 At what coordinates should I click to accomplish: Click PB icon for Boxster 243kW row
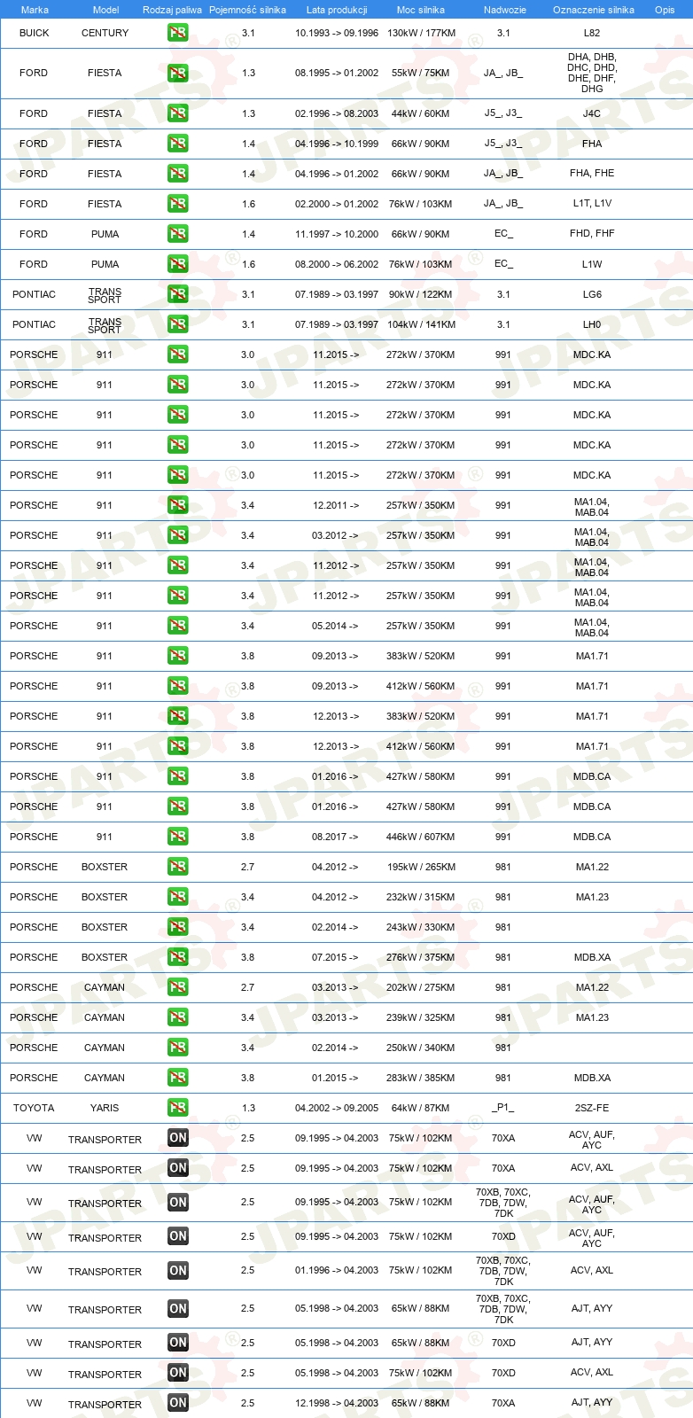click(x=177, y=927)
